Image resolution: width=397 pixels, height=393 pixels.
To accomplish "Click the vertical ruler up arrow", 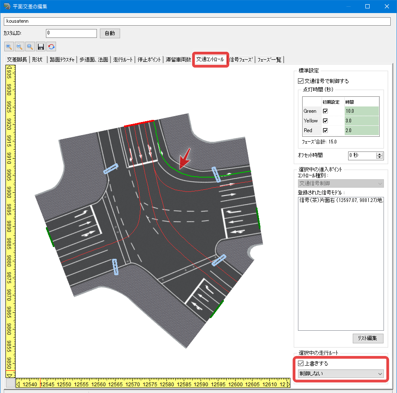I will point(10,67).
